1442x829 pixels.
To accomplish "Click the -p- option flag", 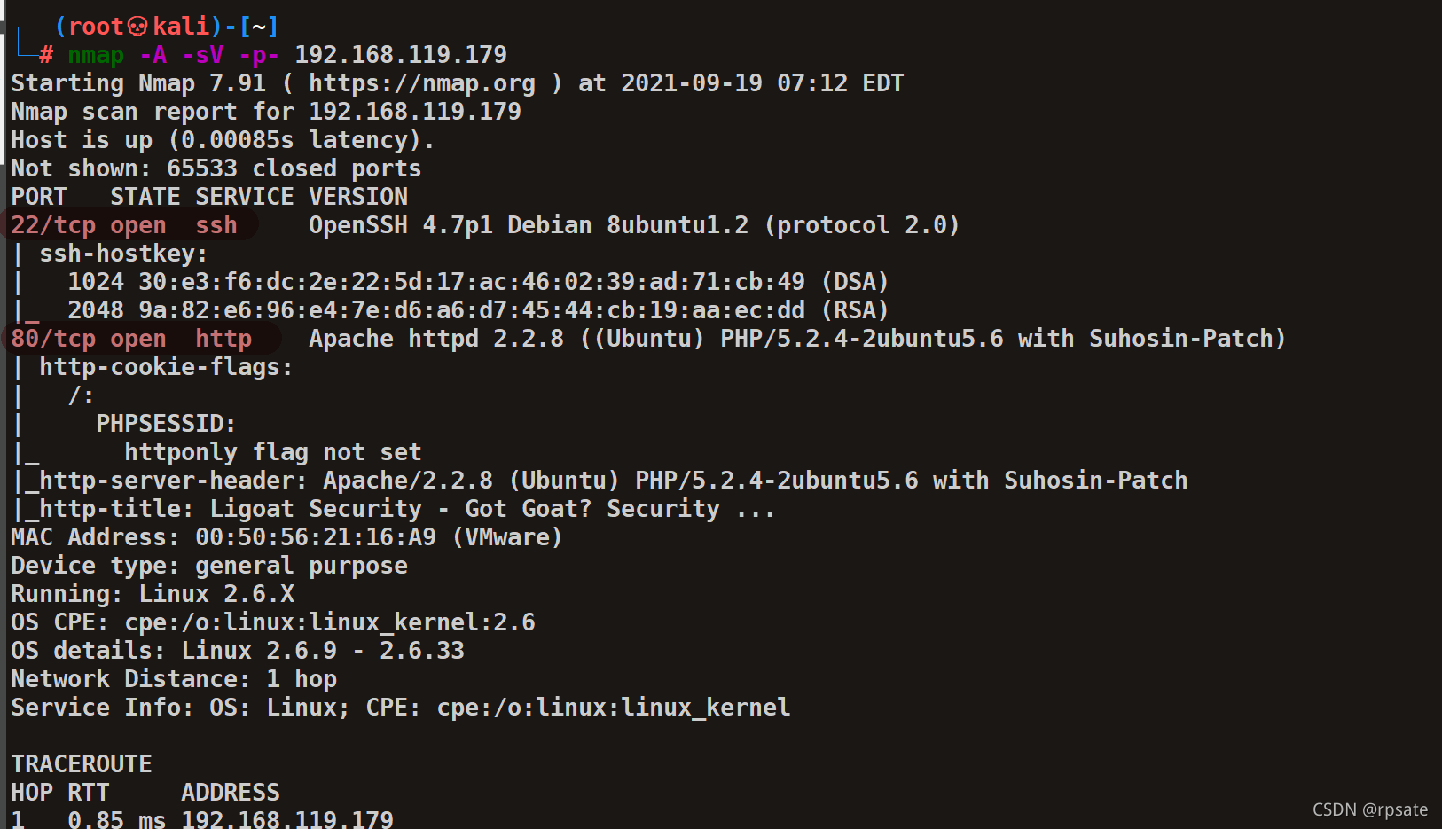I will tap(259, 55).
